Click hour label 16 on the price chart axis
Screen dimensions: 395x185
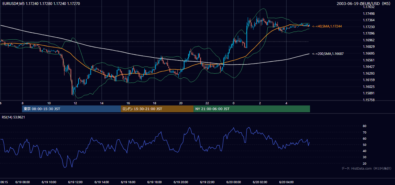click(x=128, y=103)
